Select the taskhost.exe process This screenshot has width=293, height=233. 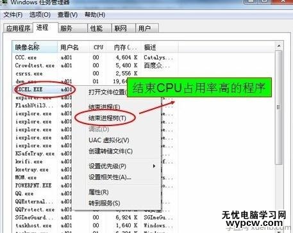tap(33, 225)
